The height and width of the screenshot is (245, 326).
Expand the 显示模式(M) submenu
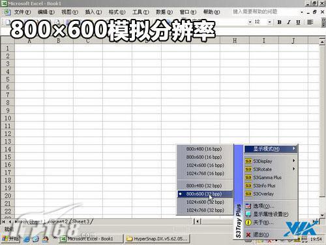(271, 149)
